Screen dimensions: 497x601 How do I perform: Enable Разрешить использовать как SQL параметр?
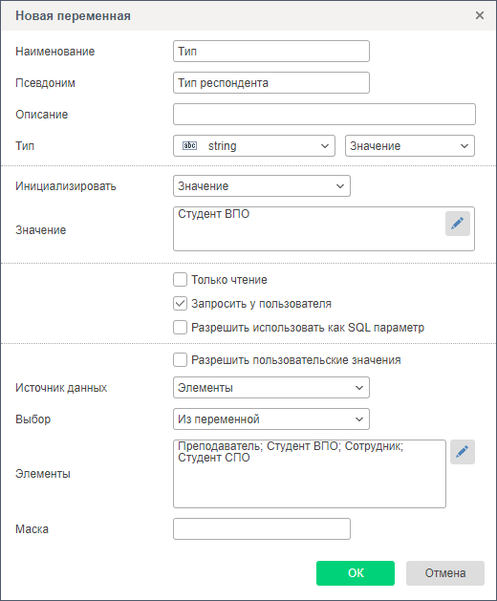(180, 328)
